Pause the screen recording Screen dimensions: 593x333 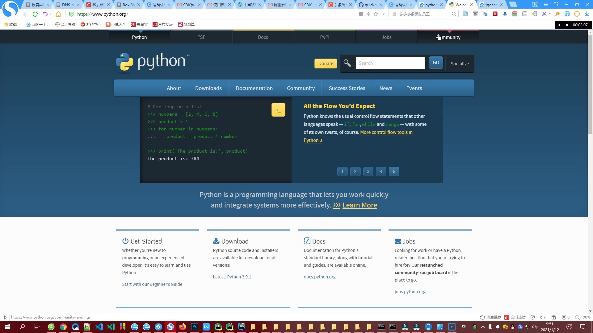[x=559, y=25]
